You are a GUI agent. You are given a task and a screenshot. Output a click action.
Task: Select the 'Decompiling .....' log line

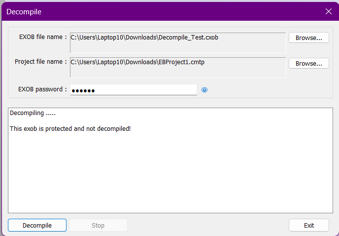click(x=33, y=114)
